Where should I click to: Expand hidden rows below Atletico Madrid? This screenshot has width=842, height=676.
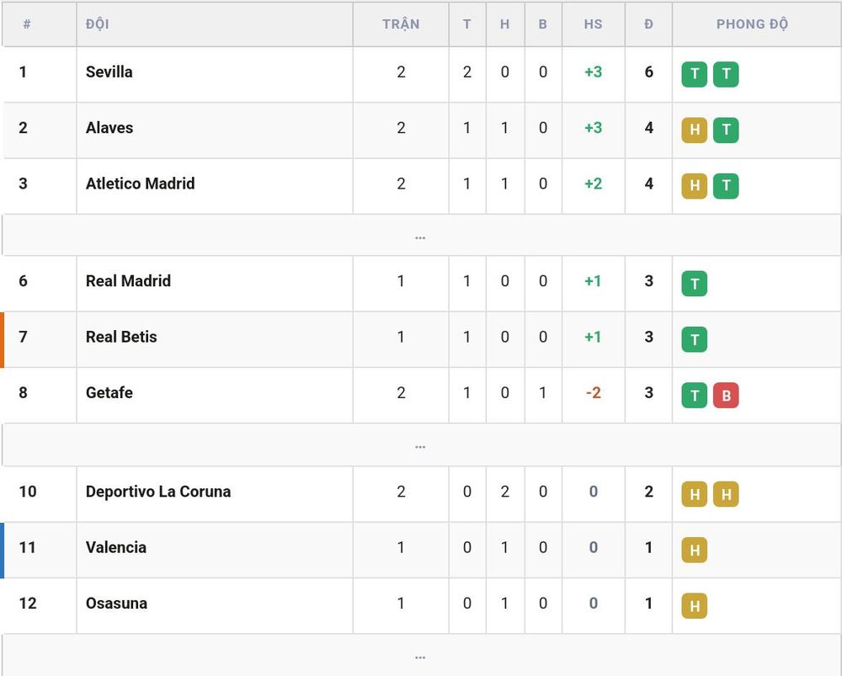coord(421,235)
